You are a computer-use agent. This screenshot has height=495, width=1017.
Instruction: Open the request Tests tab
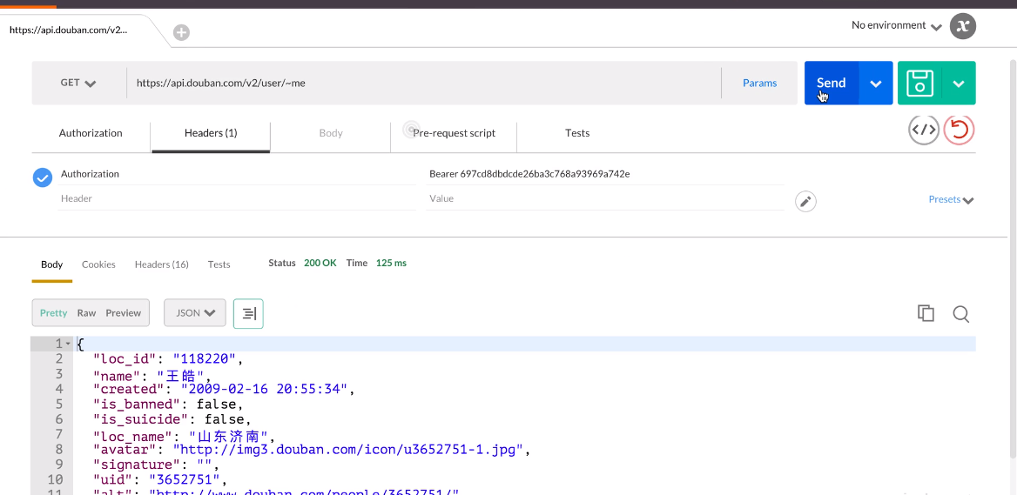click(x=577, y=133)
